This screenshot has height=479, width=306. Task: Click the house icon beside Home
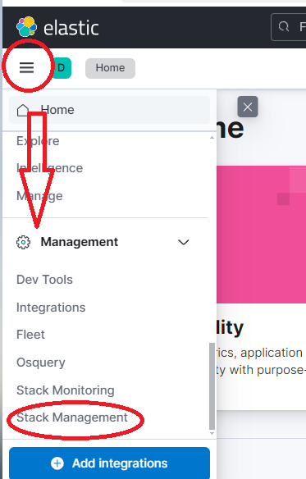pyautogui.click(x=23, y=110)
